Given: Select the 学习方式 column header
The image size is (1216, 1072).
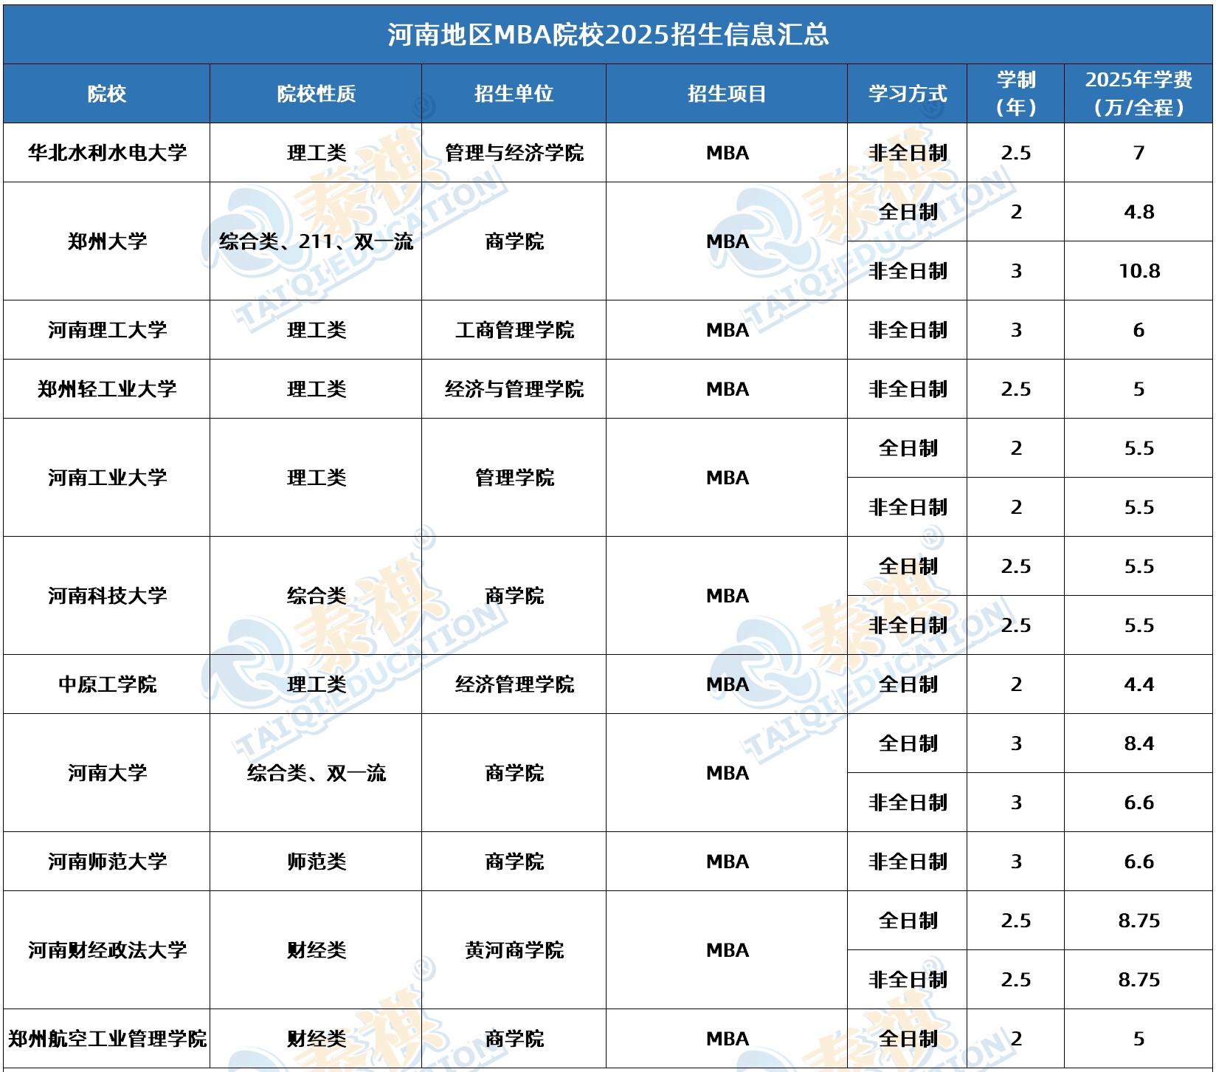Looking at the screenshot, I should 907,94.
